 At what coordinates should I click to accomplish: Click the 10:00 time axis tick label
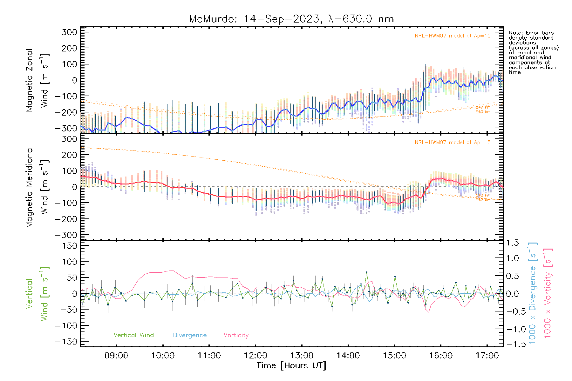coord(163,356)
